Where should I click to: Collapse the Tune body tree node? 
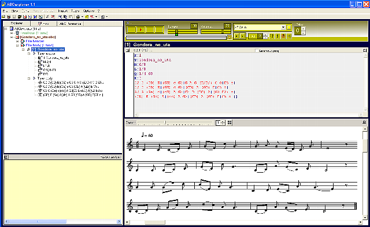29,79
